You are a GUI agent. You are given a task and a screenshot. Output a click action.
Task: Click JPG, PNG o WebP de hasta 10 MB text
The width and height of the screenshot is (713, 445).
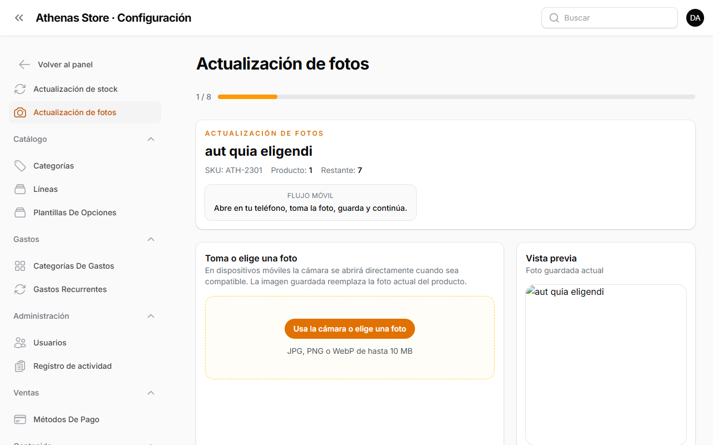(350, 351)
